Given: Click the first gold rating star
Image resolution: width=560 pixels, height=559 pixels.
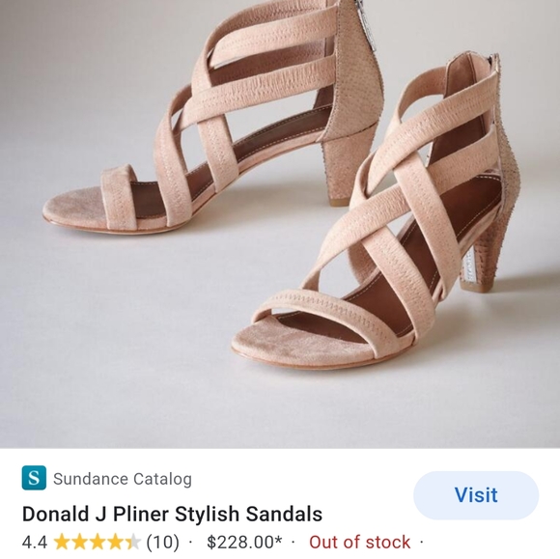Looking at the screenshot, I should [x=62, y=542].
